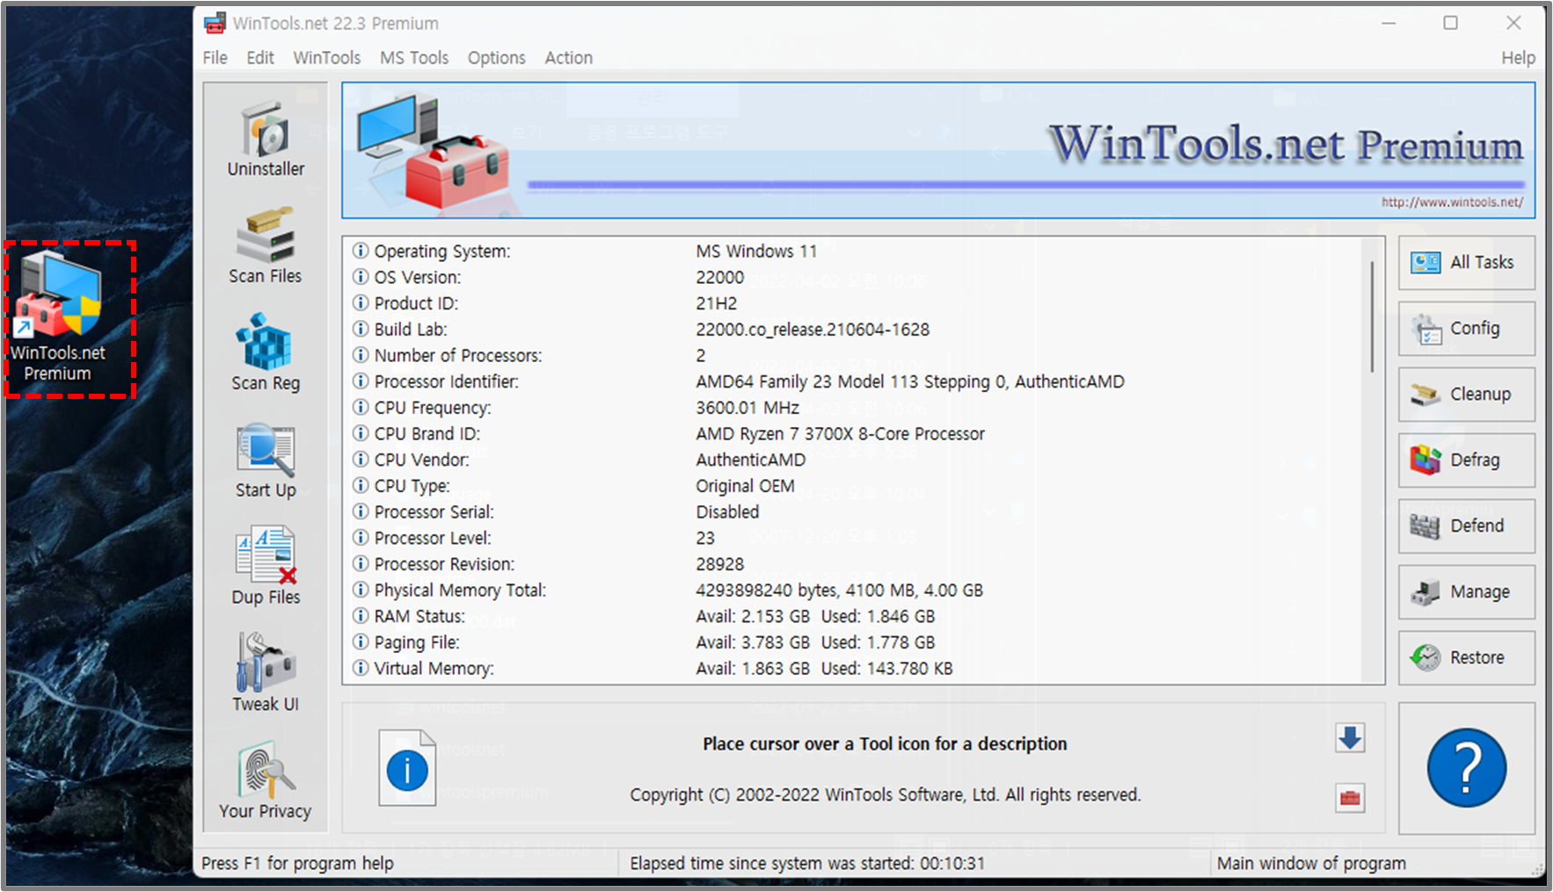Click the WinTools.net title bar app icon
This screenshot has width=1553, height=892.
214,23
